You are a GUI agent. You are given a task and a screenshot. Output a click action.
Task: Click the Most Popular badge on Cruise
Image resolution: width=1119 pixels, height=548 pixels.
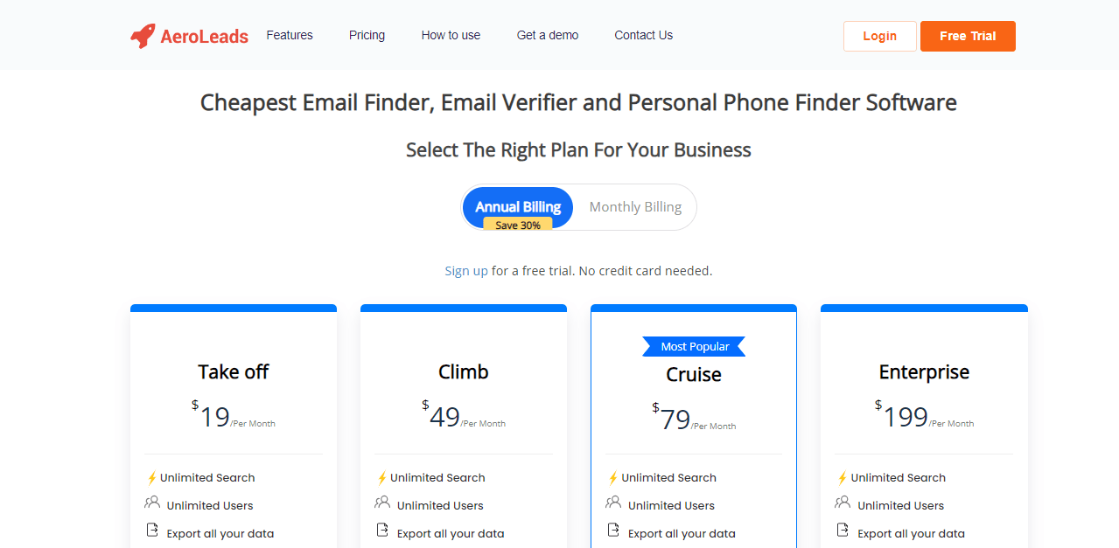pos(693,346)
